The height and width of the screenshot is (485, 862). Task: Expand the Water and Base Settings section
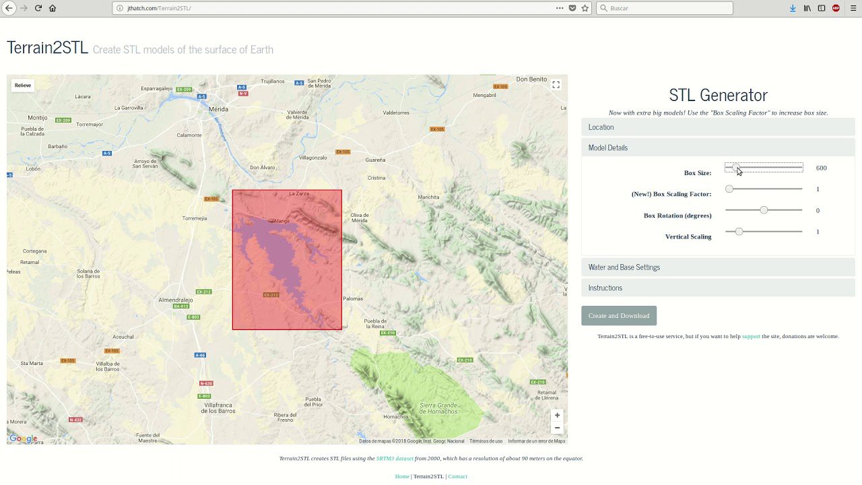point(718,267)
